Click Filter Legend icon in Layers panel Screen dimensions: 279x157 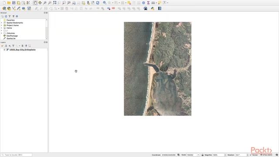pyautogui.click(x=13, y=46)
